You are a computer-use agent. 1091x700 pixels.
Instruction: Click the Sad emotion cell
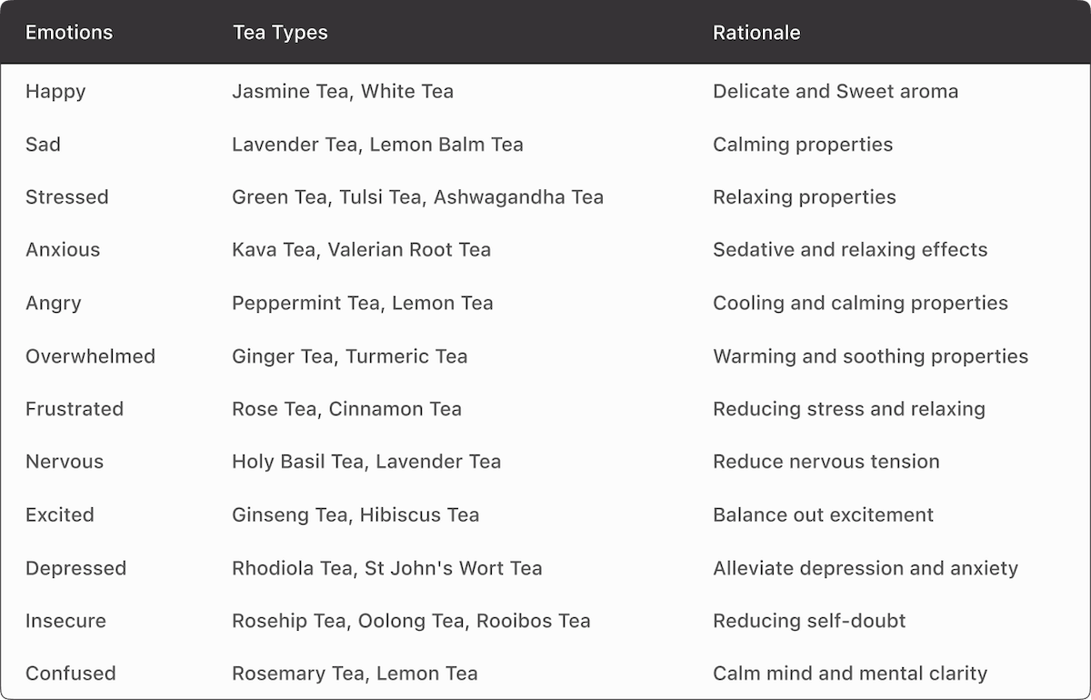(43, 144)
